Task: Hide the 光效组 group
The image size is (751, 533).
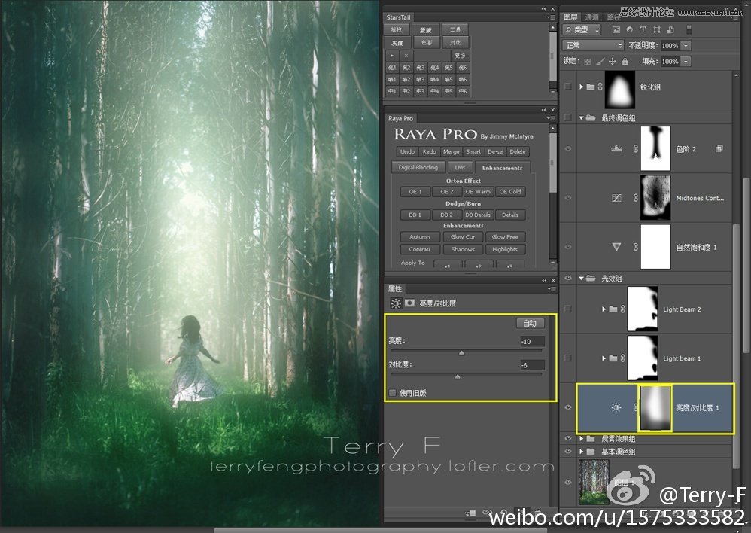Action: pyautogui.click(x=568, y=278)
